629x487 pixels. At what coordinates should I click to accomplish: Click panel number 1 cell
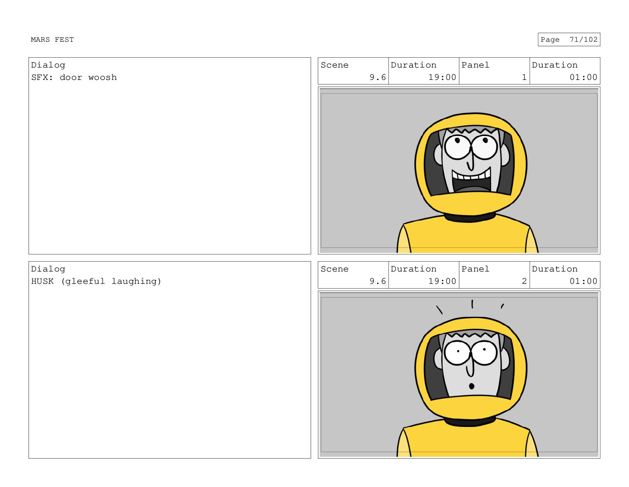[494, 71]
